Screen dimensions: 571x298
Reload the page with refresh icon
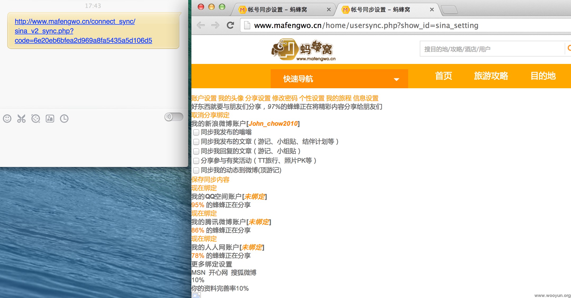click(x=230, y=25)
